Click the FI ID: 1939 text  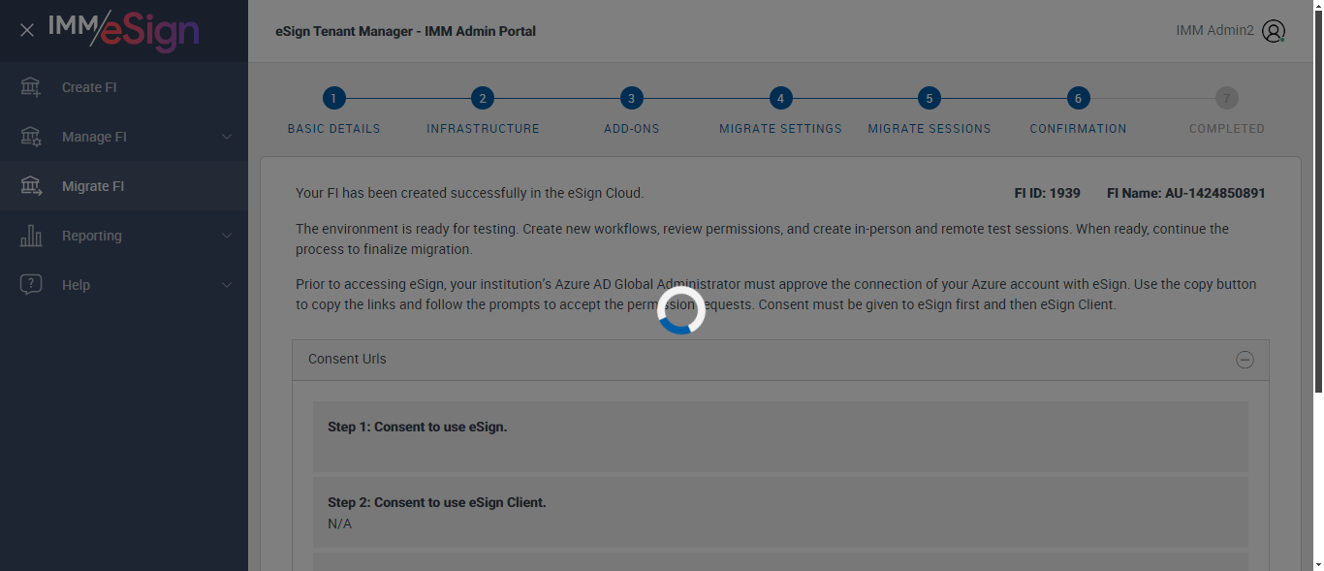click(1047, 193)
